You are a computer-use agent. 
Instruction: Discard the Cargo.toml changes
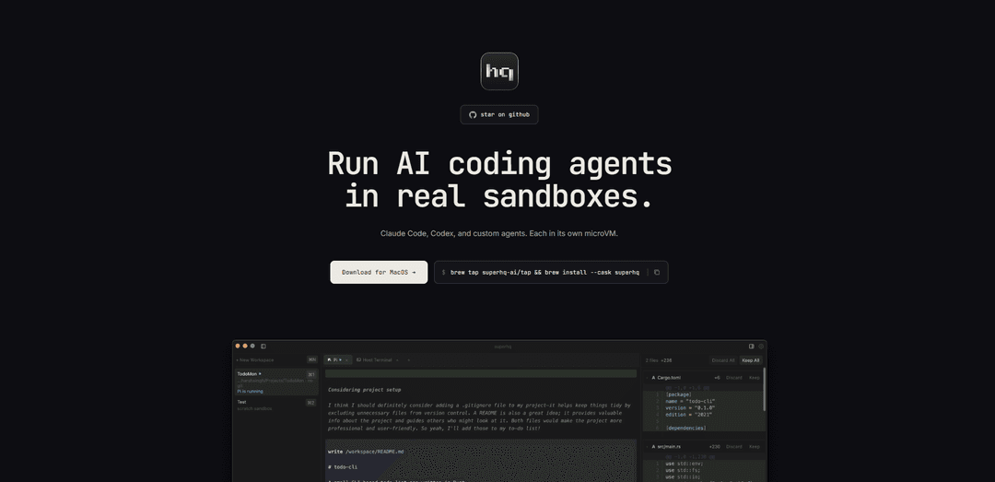(x=733, y=378)
